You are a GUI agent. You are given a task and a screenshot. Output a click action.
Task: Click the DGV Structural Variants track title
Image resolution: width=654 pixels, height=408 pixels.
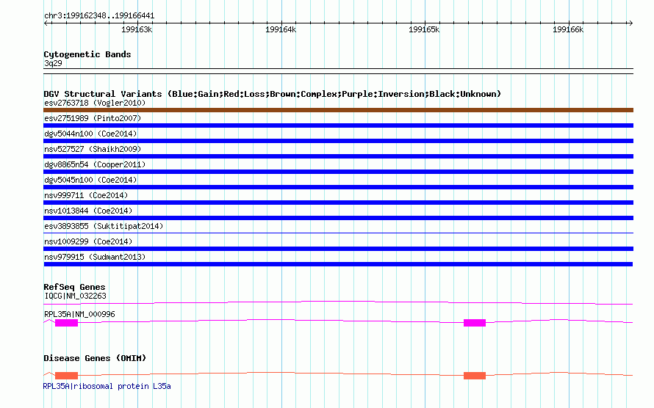(273, 94)
